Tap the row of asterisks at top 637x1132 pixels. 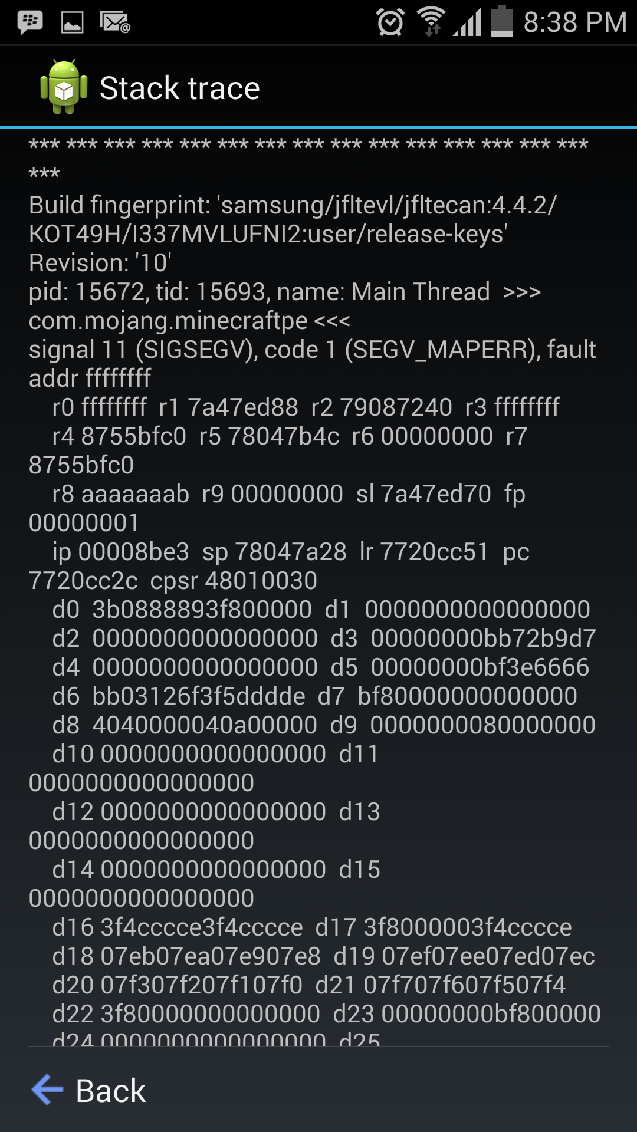pyautogui.click(x=308, y=159)
